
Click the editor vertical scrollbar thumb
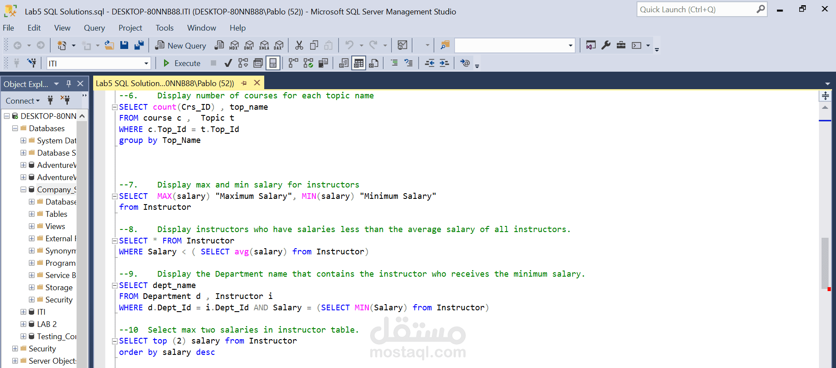(x=825, y=263)
